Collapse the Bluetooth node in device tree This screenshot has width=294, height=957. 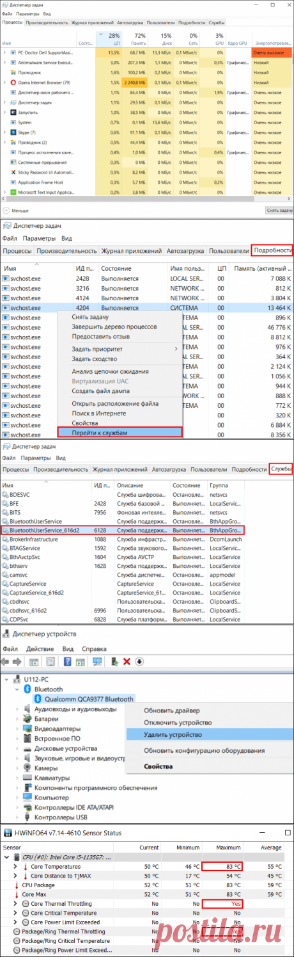pos(17,689)
